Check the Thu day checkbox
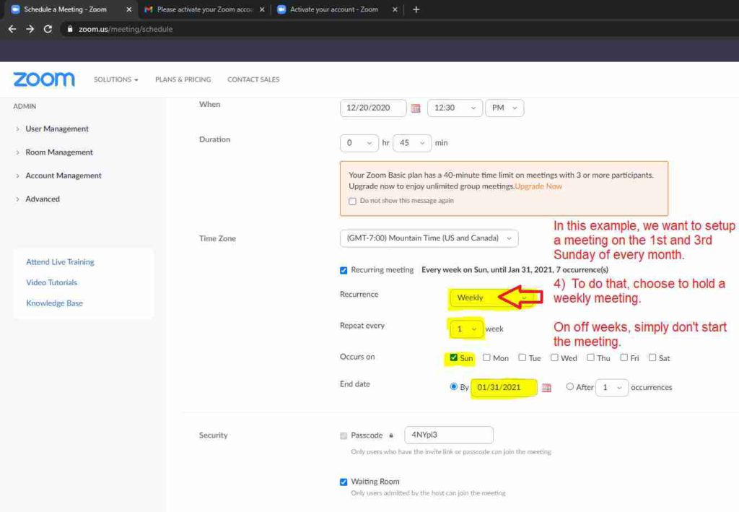This screenshot has height=512, width=739. [x=590, y=358]
